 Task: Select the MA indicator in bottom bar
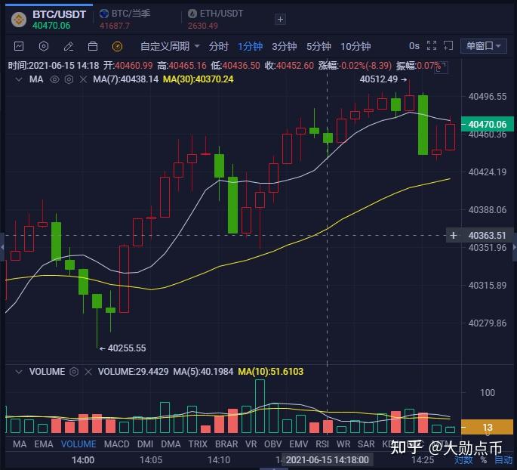(20, 444)
